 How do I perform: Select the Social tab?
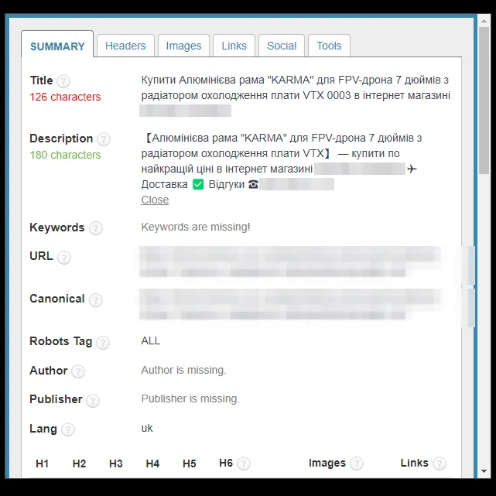282,46
